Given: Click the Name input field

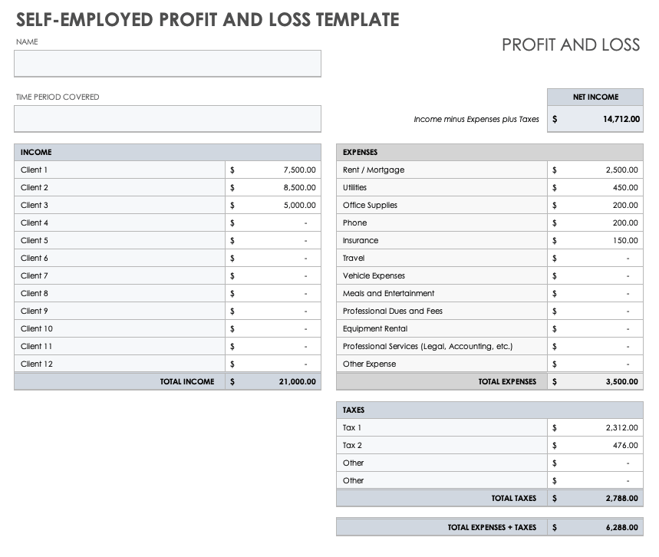Looking at the screenshot, I should click(x=167, y=64).
